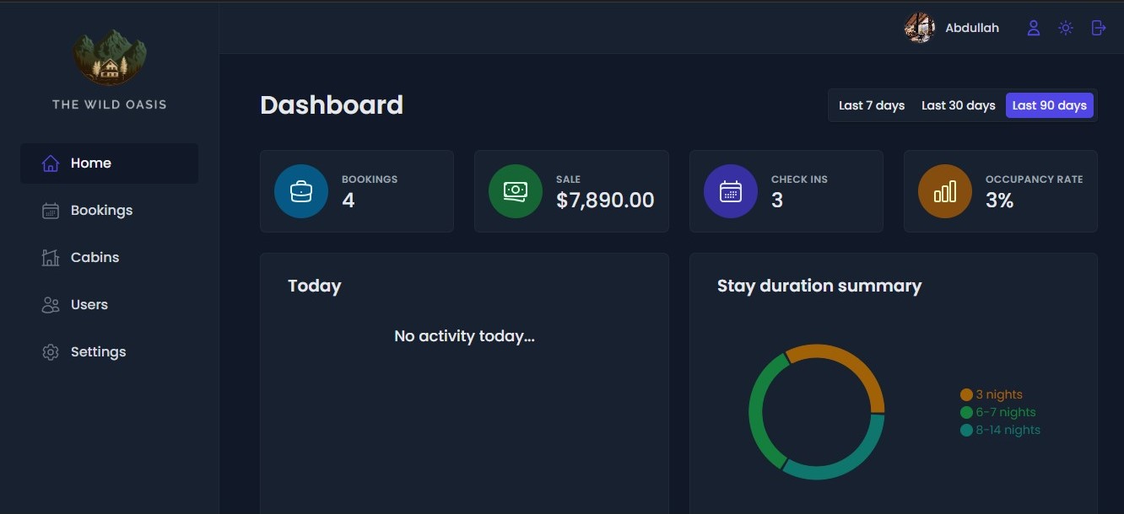Open the Cabins page from sidebar

[x=95, y=258]
